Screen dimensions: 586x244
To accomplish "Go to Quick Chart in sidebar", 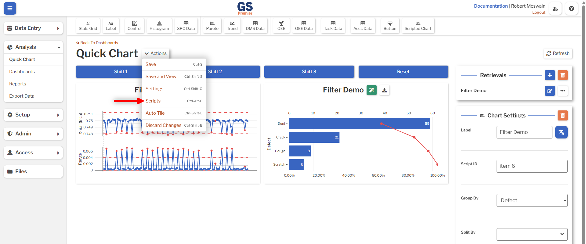I will tap(33, 59).
